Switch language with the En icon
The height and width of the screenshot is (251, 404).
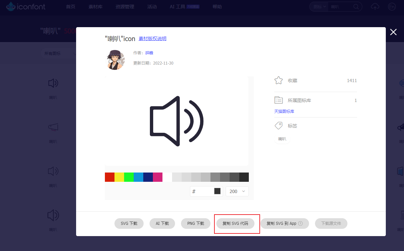point(392,7)
